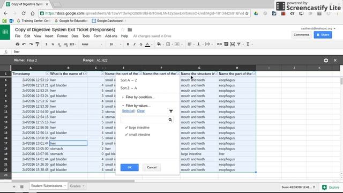This screenshot has width=343, height=193.
Task: Open the number format 123 dropdown
Action: [73, 44]
